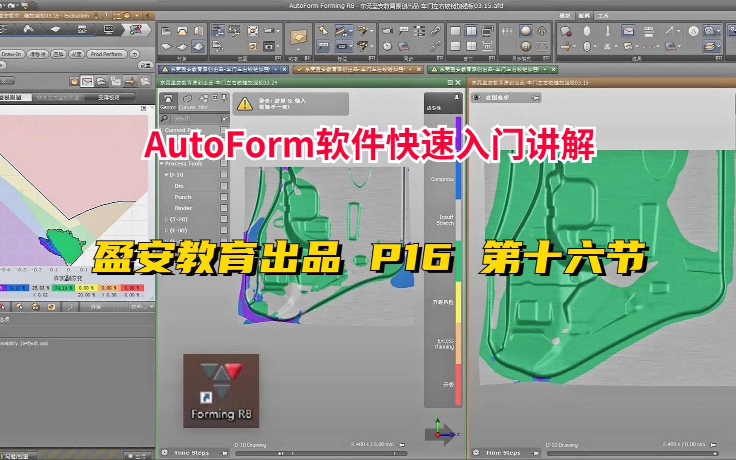Choose single window layout
Screen dimensions: 736x460
point(455,31)
